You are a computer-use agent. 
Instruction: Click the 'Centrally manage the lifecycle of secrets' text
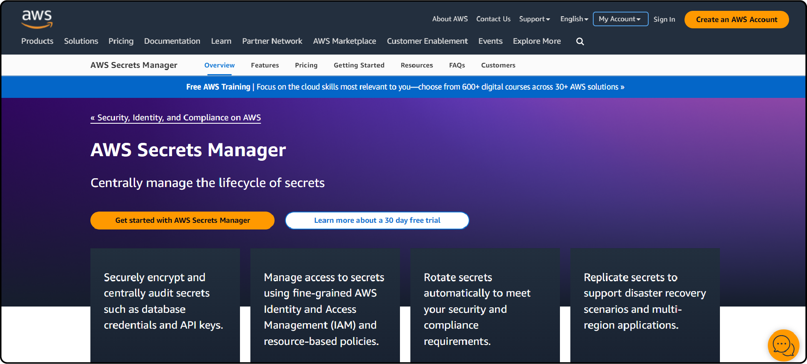tap(207, 183)
